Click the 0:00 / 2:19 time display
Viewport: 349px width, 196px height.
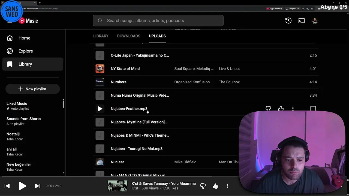tap(53, 186)
